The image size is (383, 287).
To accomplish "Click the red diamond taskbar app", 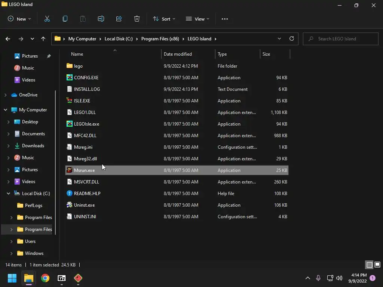I will point(78,278).
